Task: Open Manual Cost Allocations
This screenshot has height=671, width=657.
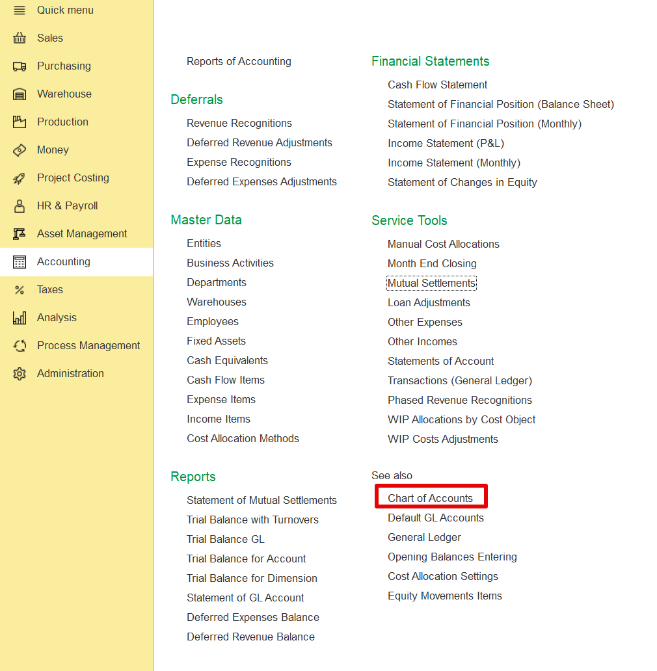Action: pos(444,244)
